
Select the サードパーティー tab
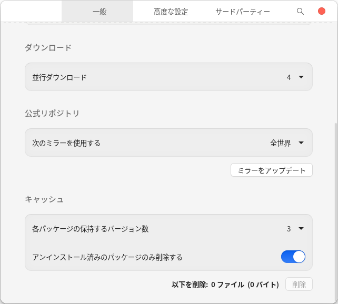(x=243, y=12)
